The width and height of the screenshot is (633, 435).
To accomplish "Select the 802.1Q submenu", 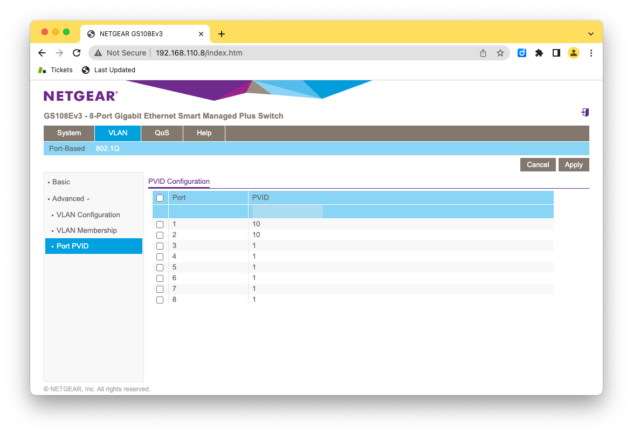I will 107,148.
